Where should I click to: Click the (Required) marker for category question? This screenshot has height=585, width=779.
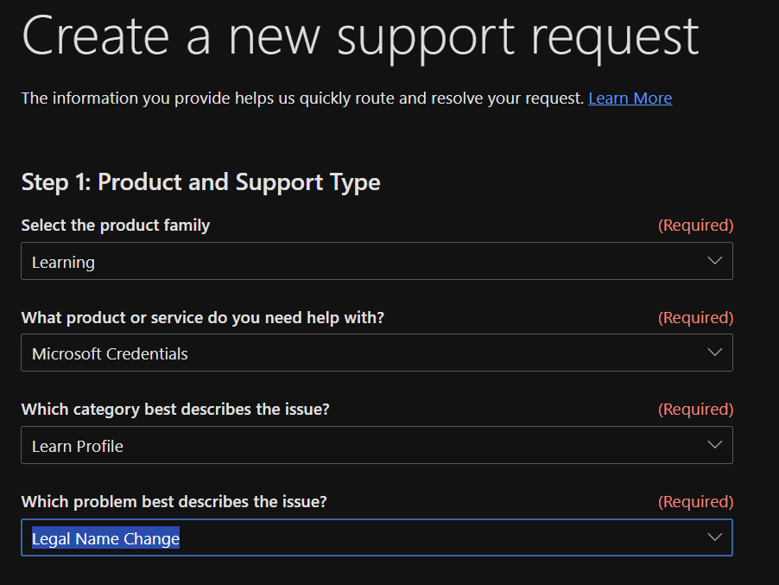(x=695, y=409)
